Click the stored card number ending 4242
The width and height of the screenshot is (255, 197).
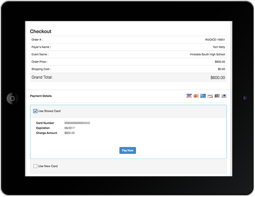77,123
